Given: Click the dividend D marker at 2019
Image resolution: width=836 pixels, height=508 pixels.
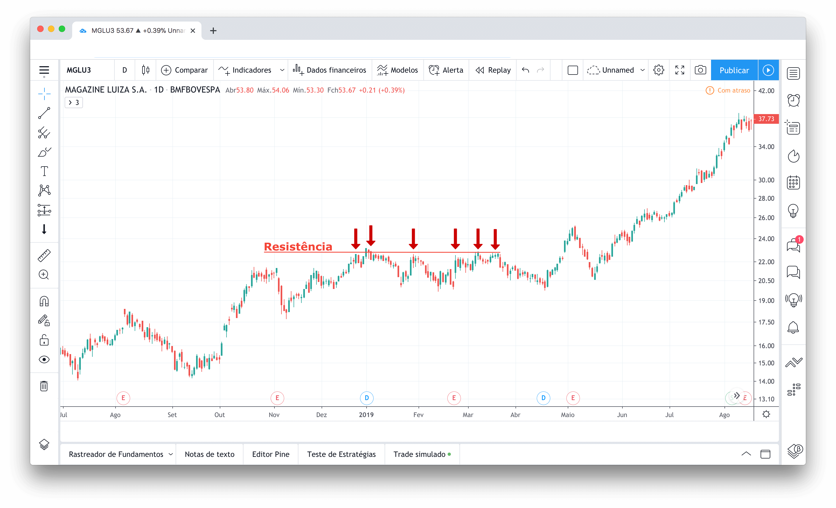Looking at the screenshot, I should point(367,398).
